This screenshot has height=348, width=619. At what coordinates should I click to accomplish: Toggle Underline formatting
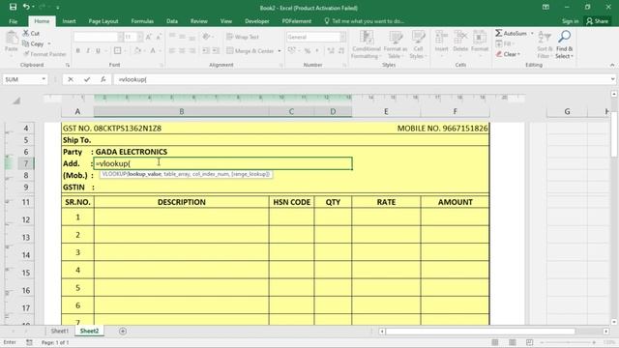coord(98,50)
